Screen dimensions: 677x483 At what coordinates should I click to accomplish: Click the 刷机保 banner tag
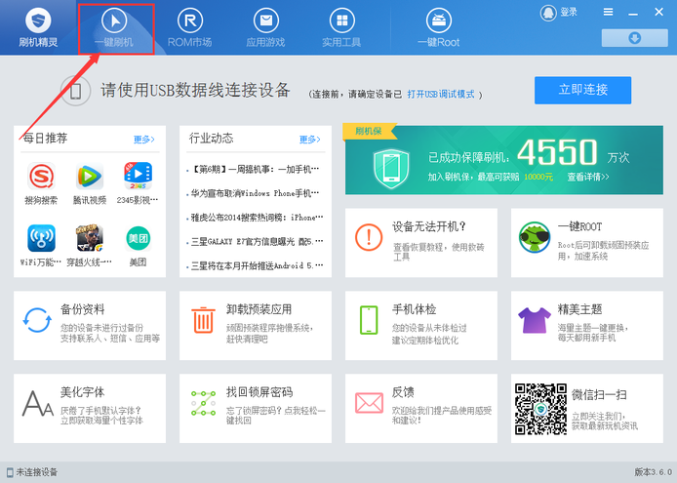pos(369,132)
